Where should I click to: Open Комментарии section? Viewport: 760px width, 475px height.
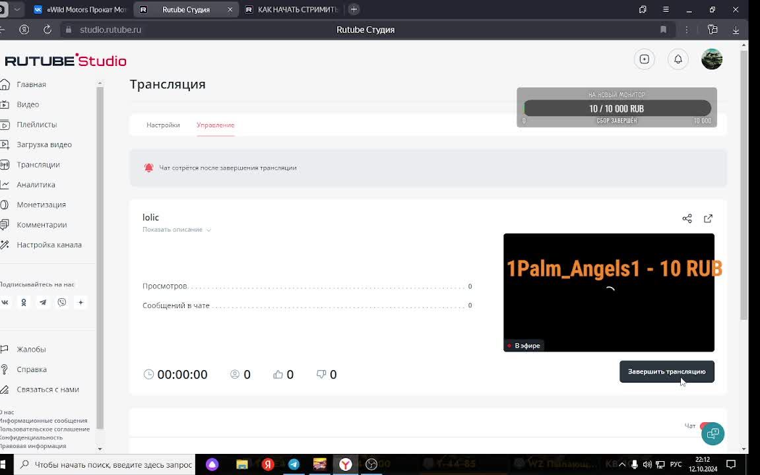click(x=42, y=225)
